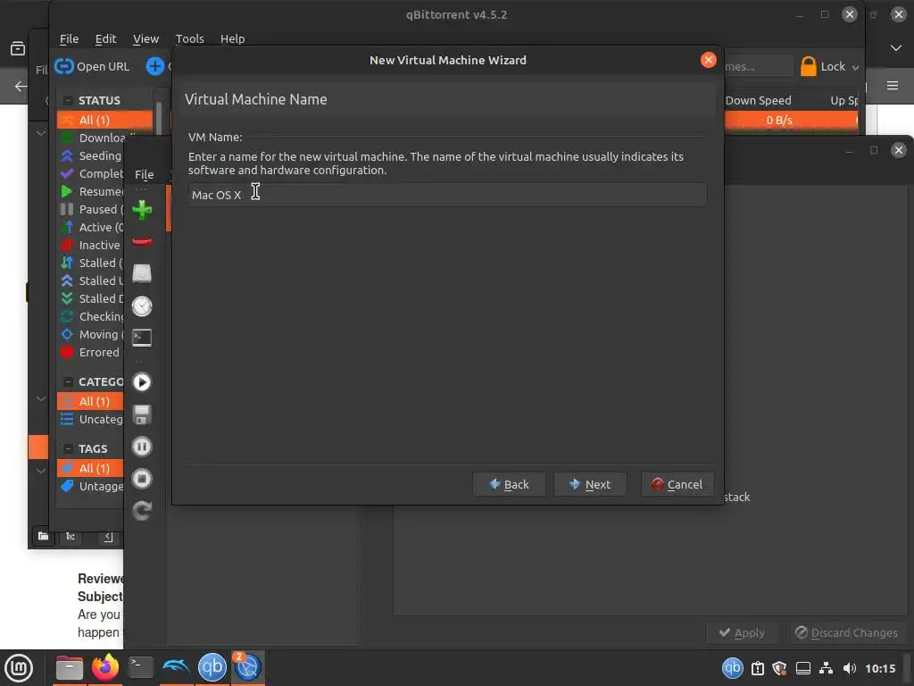Open the terminal from the taskbar
914x686 pixels.
(x=140, y=667)
